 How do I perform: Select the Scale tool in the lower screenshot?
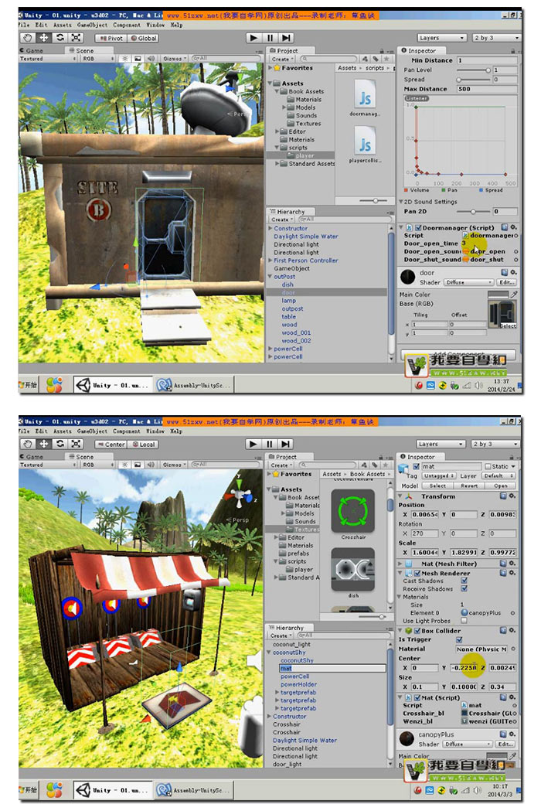pyautogui.click(x=76, y=444)
